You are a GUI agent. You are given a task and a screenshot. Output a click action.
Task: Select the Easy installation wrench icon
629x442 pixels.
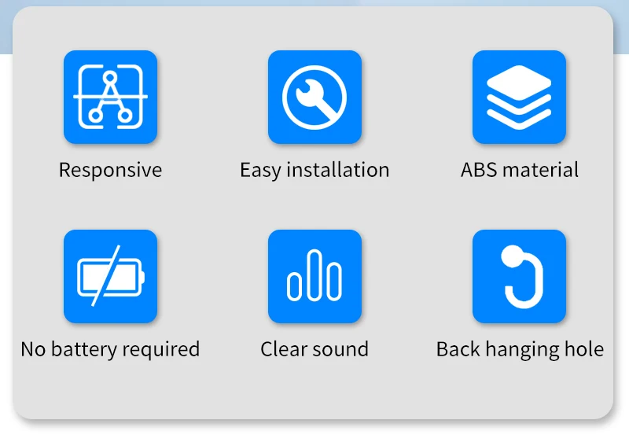(315, 97)
